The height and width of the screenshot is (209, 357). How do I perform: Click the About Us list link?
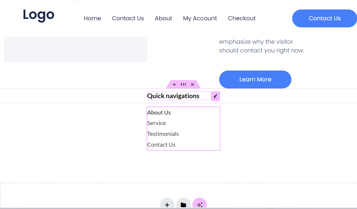pyautogui.click(x=159, y=113)
